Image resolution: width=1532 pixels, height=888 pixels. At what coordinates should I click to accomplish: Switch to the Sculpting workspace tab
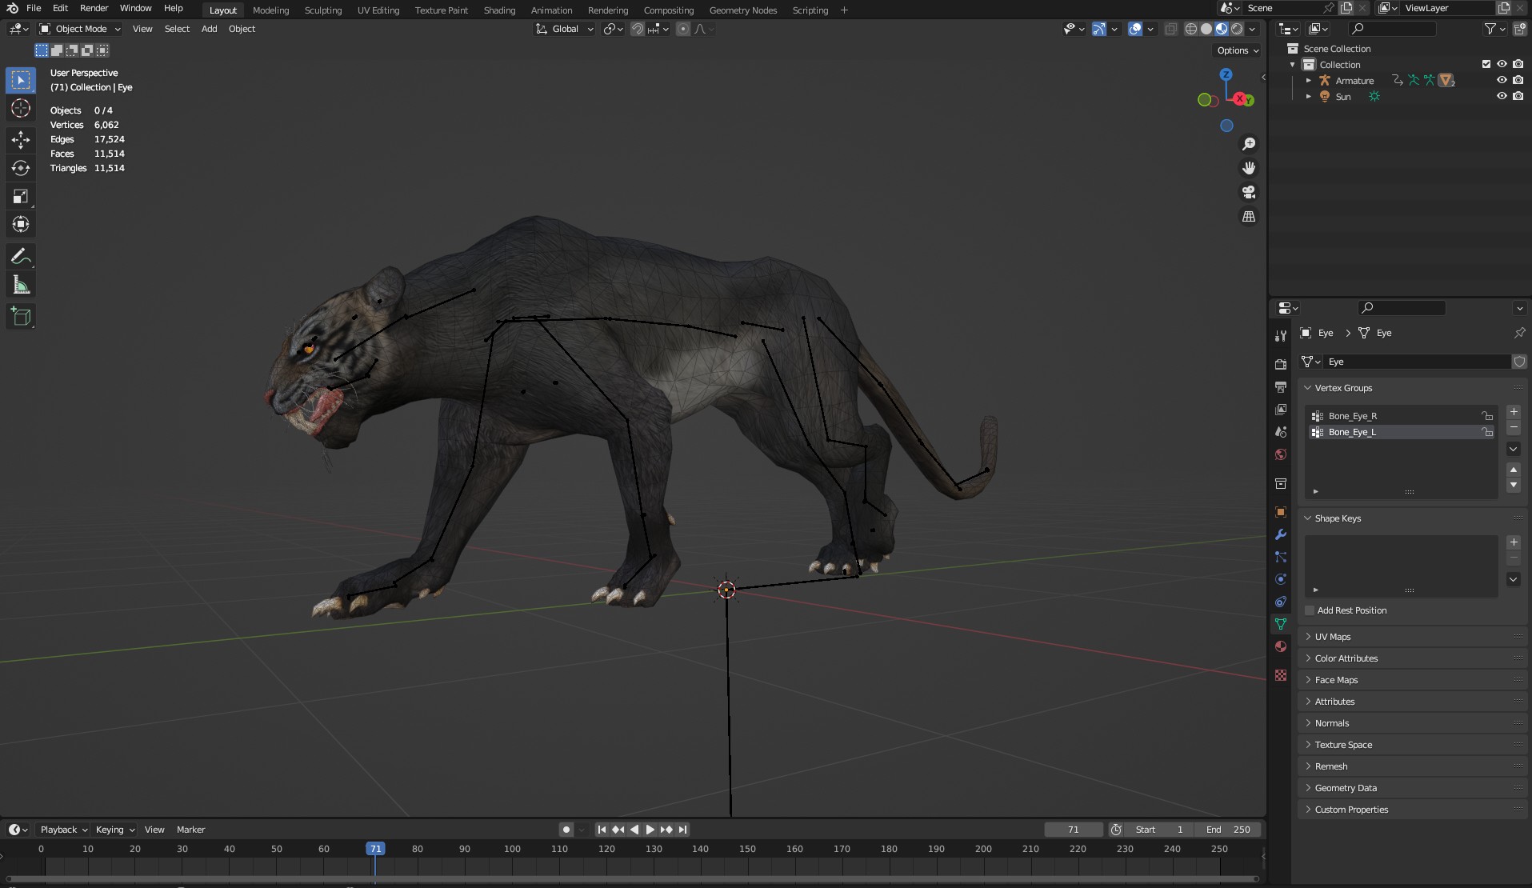click(322, 10)
